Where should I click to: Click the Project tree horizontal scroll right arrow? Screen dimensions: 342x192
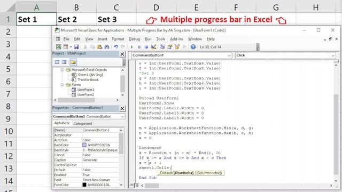118,100
